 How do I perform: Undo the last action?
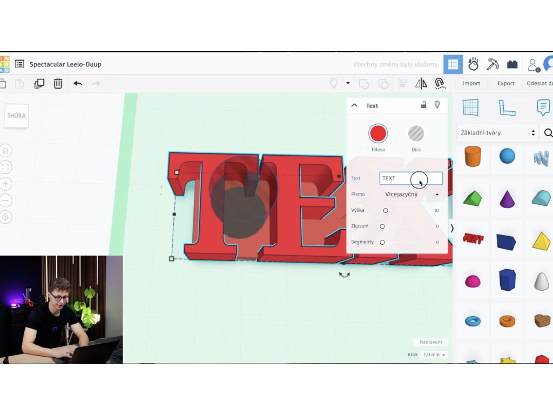(78, 83)
